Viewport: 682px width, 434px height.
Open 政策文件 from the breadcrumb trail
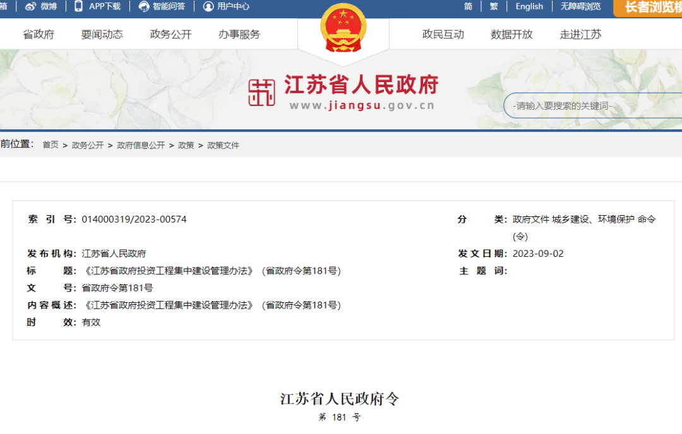[x=224, y=145]
